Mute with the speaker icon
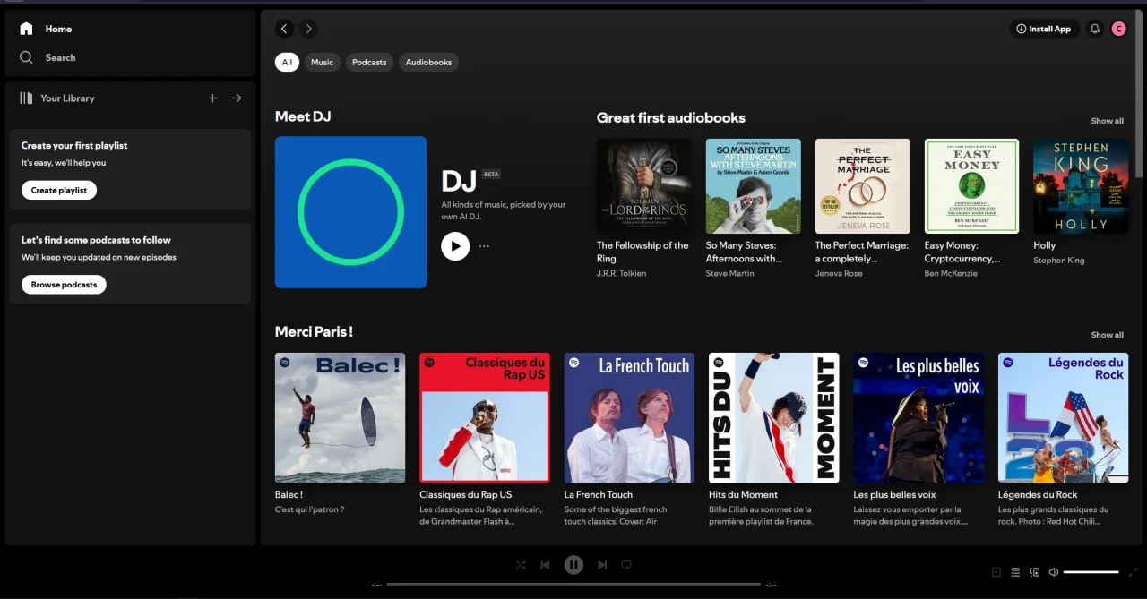This screenshot has width=1147, height=599. point(1054,571)
